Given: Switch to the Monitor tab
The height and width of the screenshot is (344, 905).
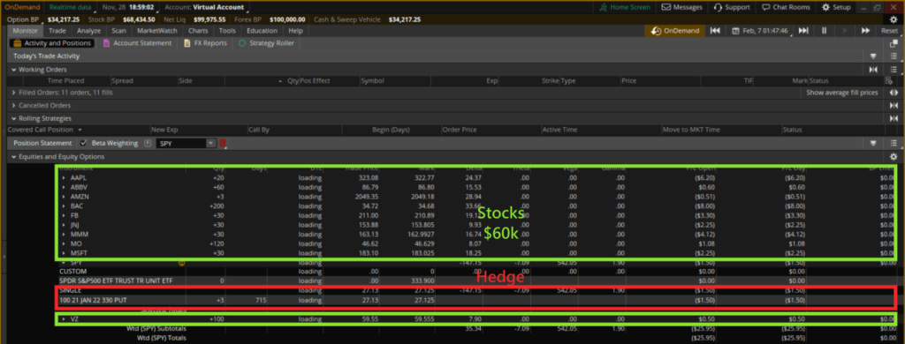Looking at the screenshot, I should [x=26, y=31].
